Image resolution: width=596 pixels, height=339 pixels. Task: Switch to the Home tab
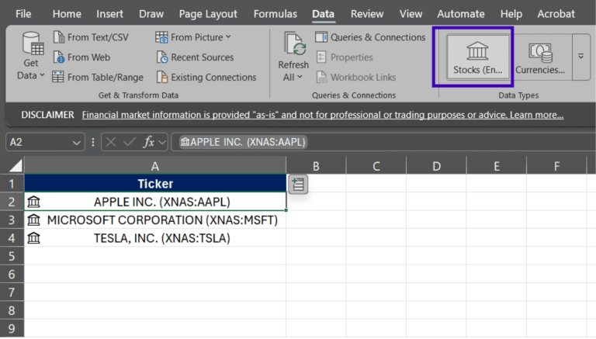point(67,14)
